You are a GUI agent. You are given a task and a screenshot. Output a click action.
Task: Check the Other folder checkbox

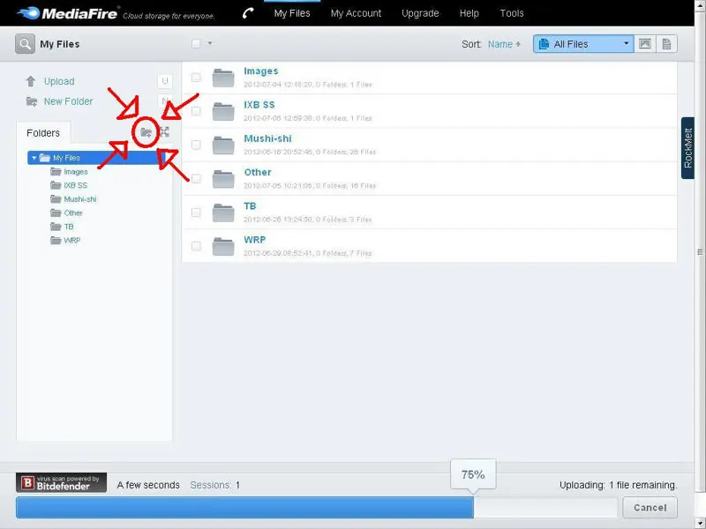tap(196, 179)
